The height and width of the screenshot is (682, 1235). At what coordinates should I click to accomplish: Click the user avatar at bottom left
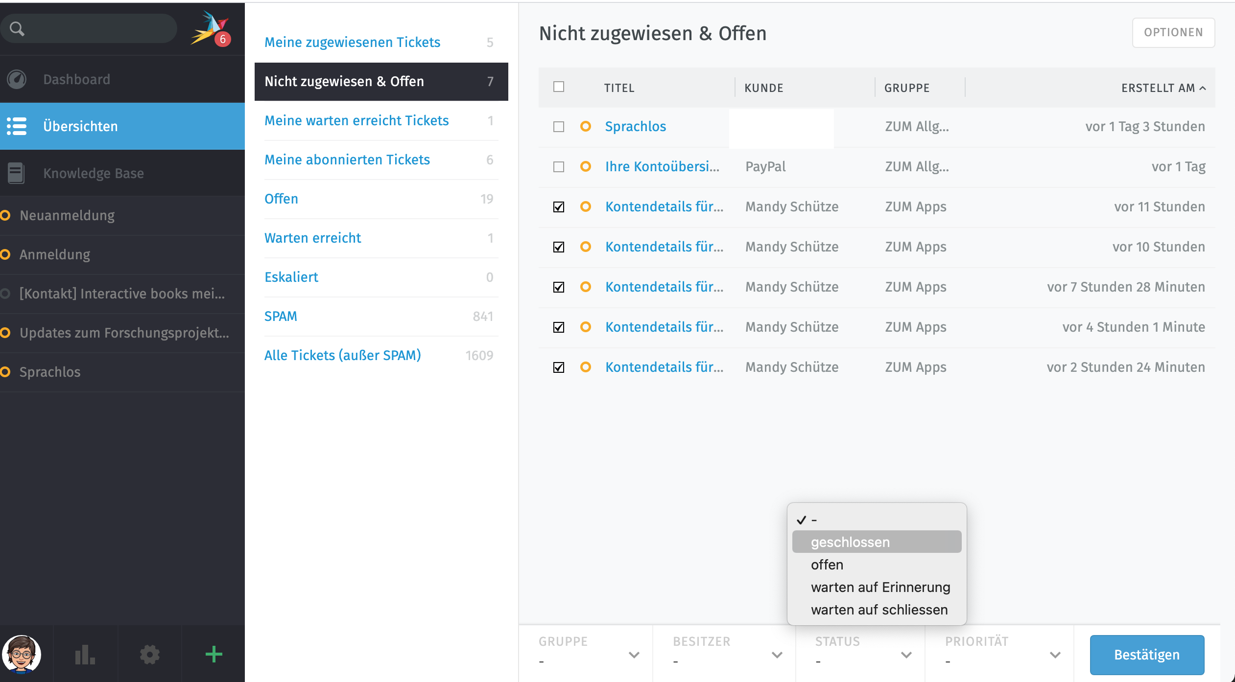tap(22, 655)
